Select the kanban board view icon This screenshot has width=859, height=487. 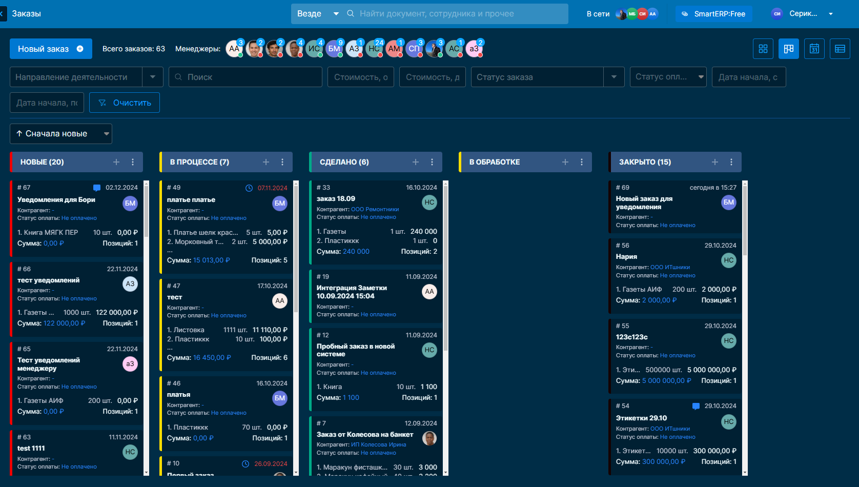click(788, 49)
